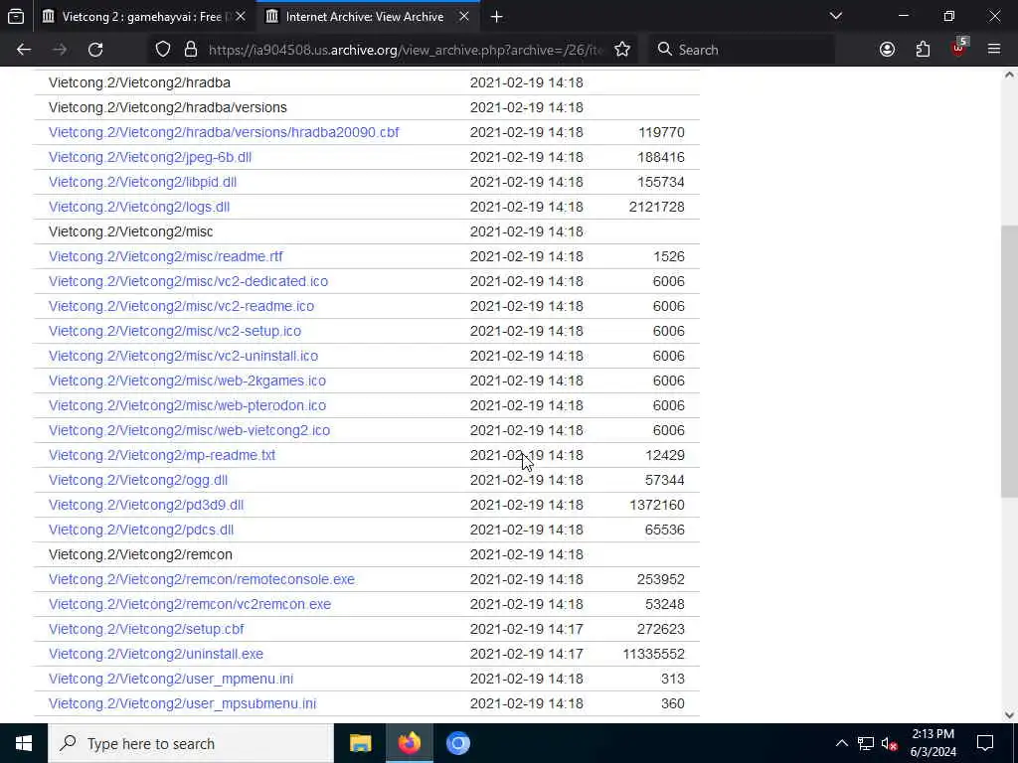Image resolution: width=1018 pixels, height=763 pixels.
Task: Focus the browser Search box
Action: coord(742,50)
